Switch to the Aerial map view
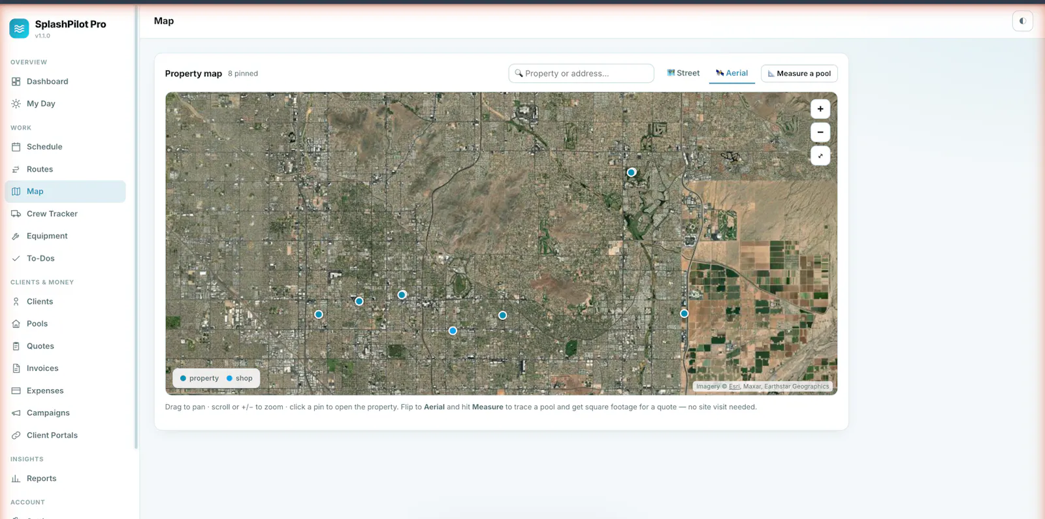This screenshot has width=1045, height=519. [x=732, y=73]
